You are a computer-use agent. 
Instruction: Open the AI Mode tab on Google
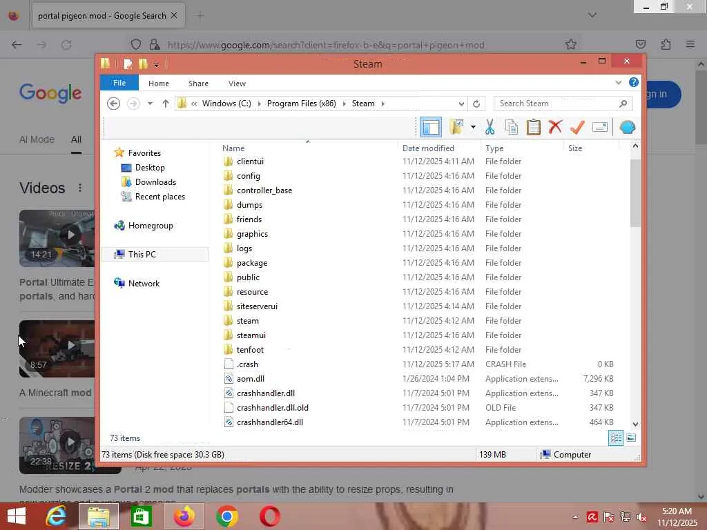point(37,139)
